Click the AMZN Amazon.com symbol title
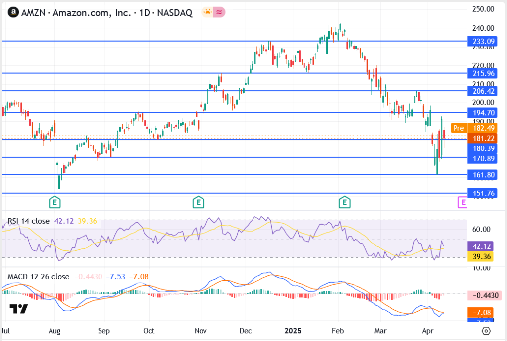The image size is (507, 341). point(106,13)
